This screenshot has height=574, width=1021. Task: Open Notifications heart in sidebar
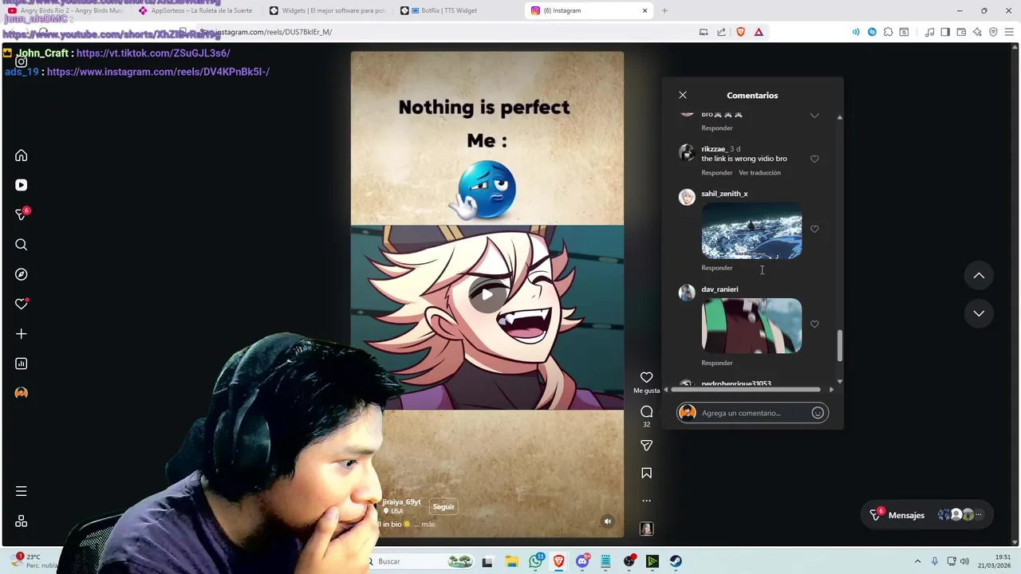pyautogui.click(x=22, y=304)
